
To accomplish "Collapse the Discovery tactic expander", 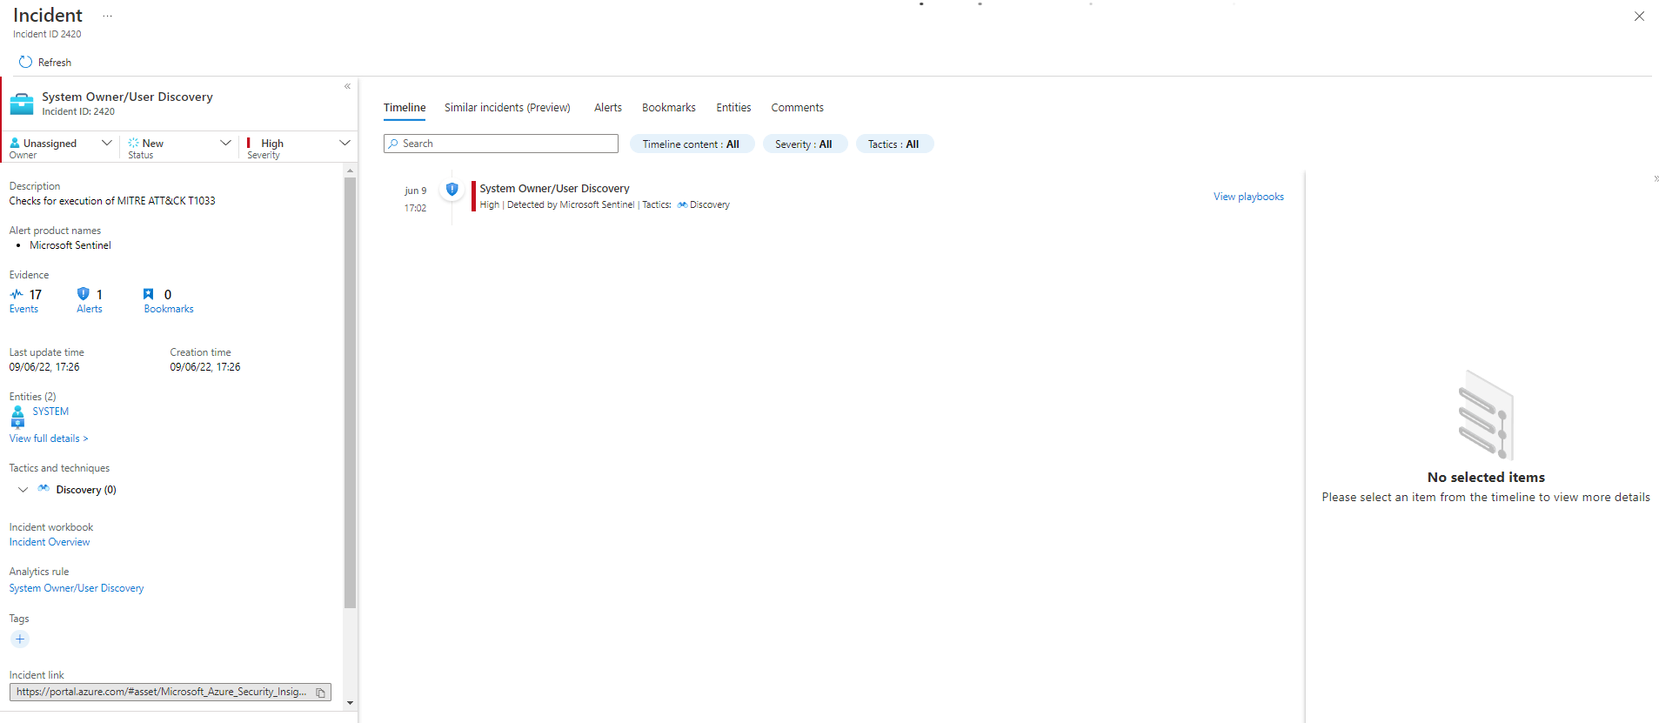I will (23, 490).
